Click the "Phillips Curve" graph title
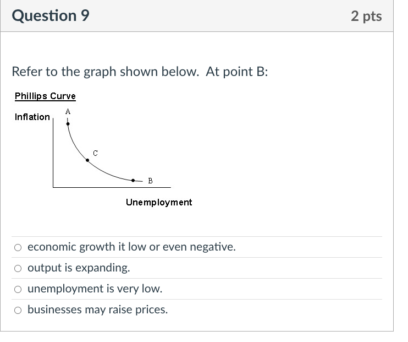This screenshot has width=408, height=342. [45, 96]
